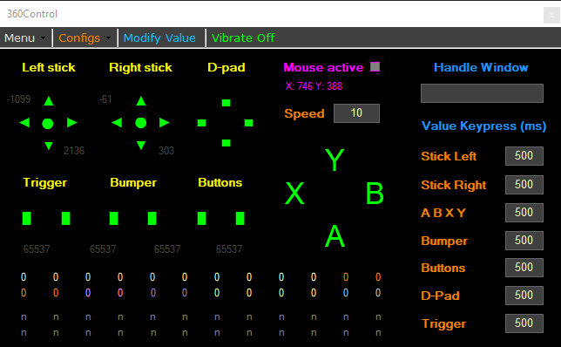The image size is (561, 347).
Task: Click the Bumper keypress value field
Action: 524,241
